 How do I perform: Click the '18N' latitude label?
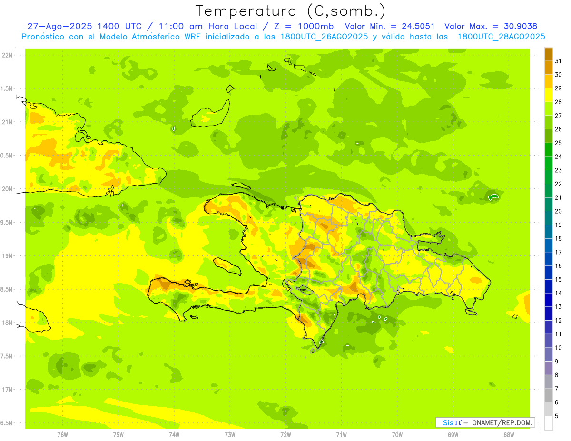coord(8,323)
